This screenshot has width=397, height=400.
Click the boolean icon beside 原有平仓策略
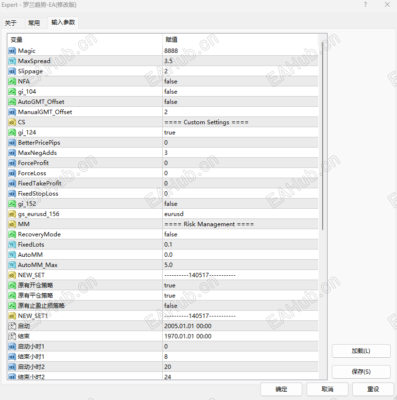12,296
